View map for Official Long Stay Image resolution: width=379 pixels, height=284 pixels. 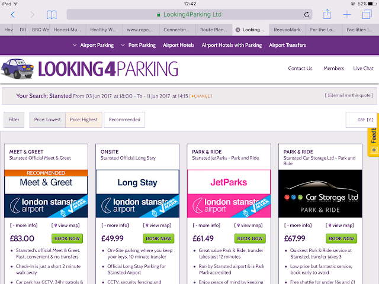point(157,225)
